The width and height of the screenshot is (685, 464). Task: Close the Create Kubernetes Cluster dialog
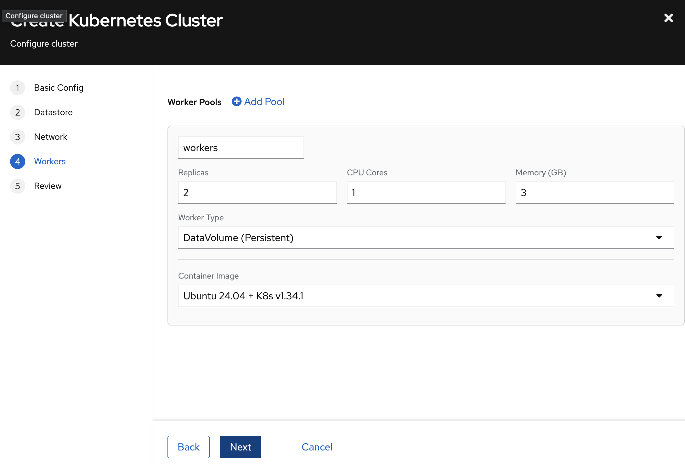click(668, 18)
